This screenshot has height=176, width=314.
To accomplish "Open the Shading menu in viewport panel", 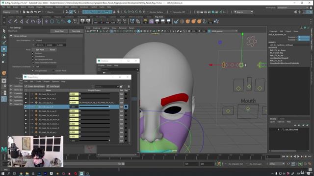I will [96, 28].
